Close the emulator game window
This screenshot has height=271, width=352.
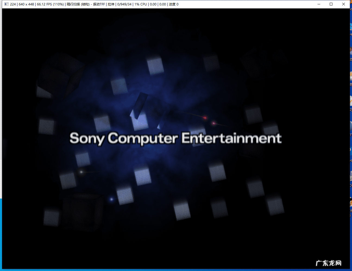344,4
